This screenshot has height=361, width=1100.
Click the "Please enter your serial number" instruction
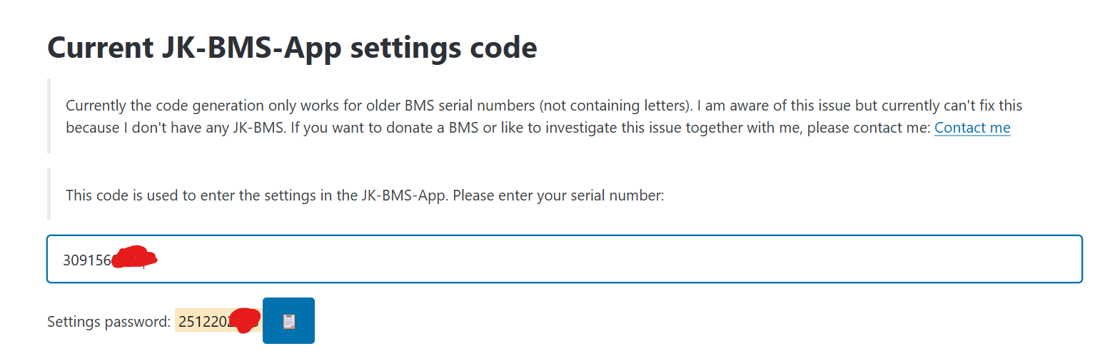558,195
